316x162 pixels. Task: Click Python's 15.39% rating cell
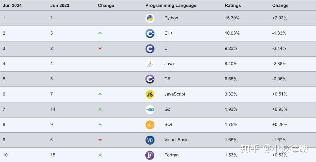(x=232, y=18)
